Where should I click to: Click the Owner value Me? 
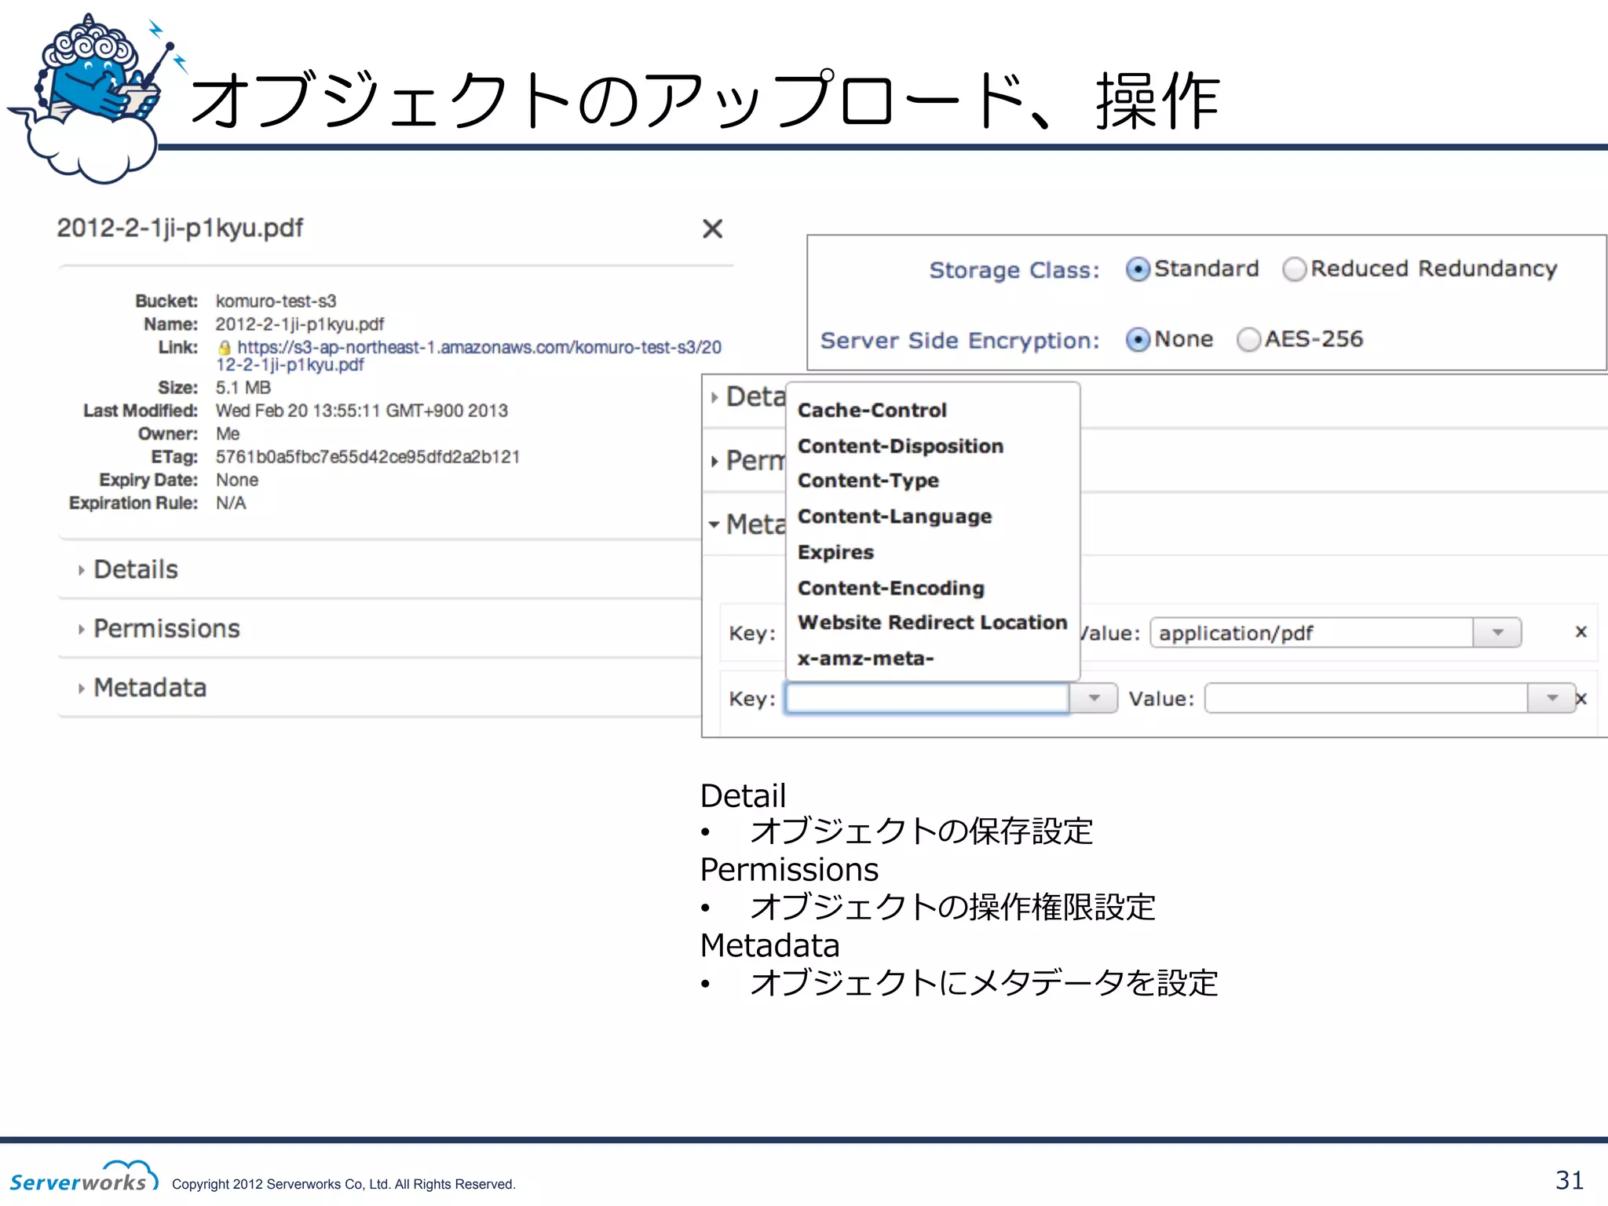[227, 434]
